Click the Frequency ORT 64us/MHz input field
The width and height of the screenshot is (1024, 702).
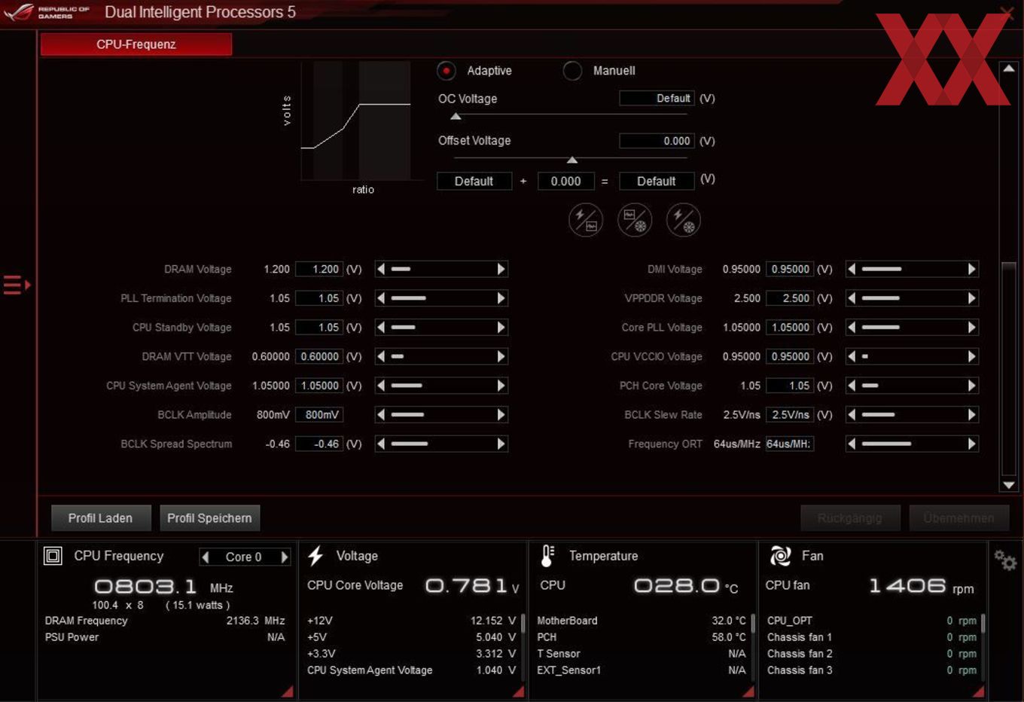coord(790,444)
